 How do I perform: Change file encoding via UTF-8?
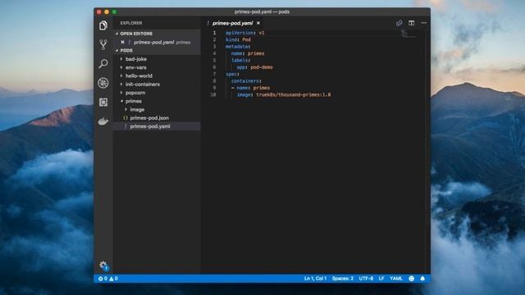pyautogui.click(x=366, y=279)
